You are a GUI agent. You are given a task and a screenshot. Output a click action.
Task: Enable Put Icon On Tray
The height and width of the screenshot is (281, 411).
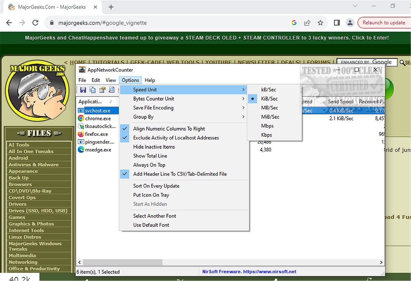point(184,195)
